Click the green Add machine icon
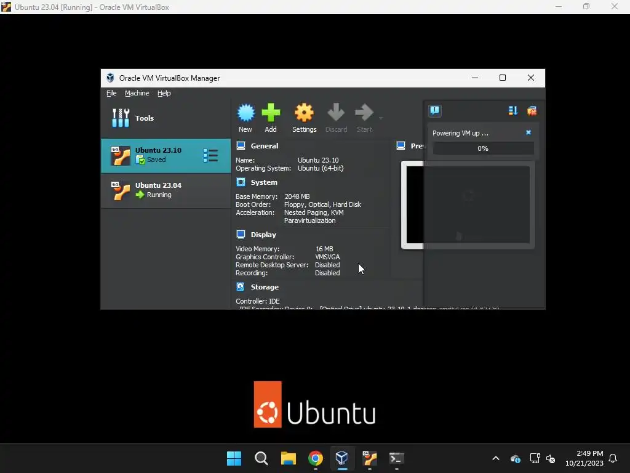This screenshot has width=630, height=473. tap(271, 113)
